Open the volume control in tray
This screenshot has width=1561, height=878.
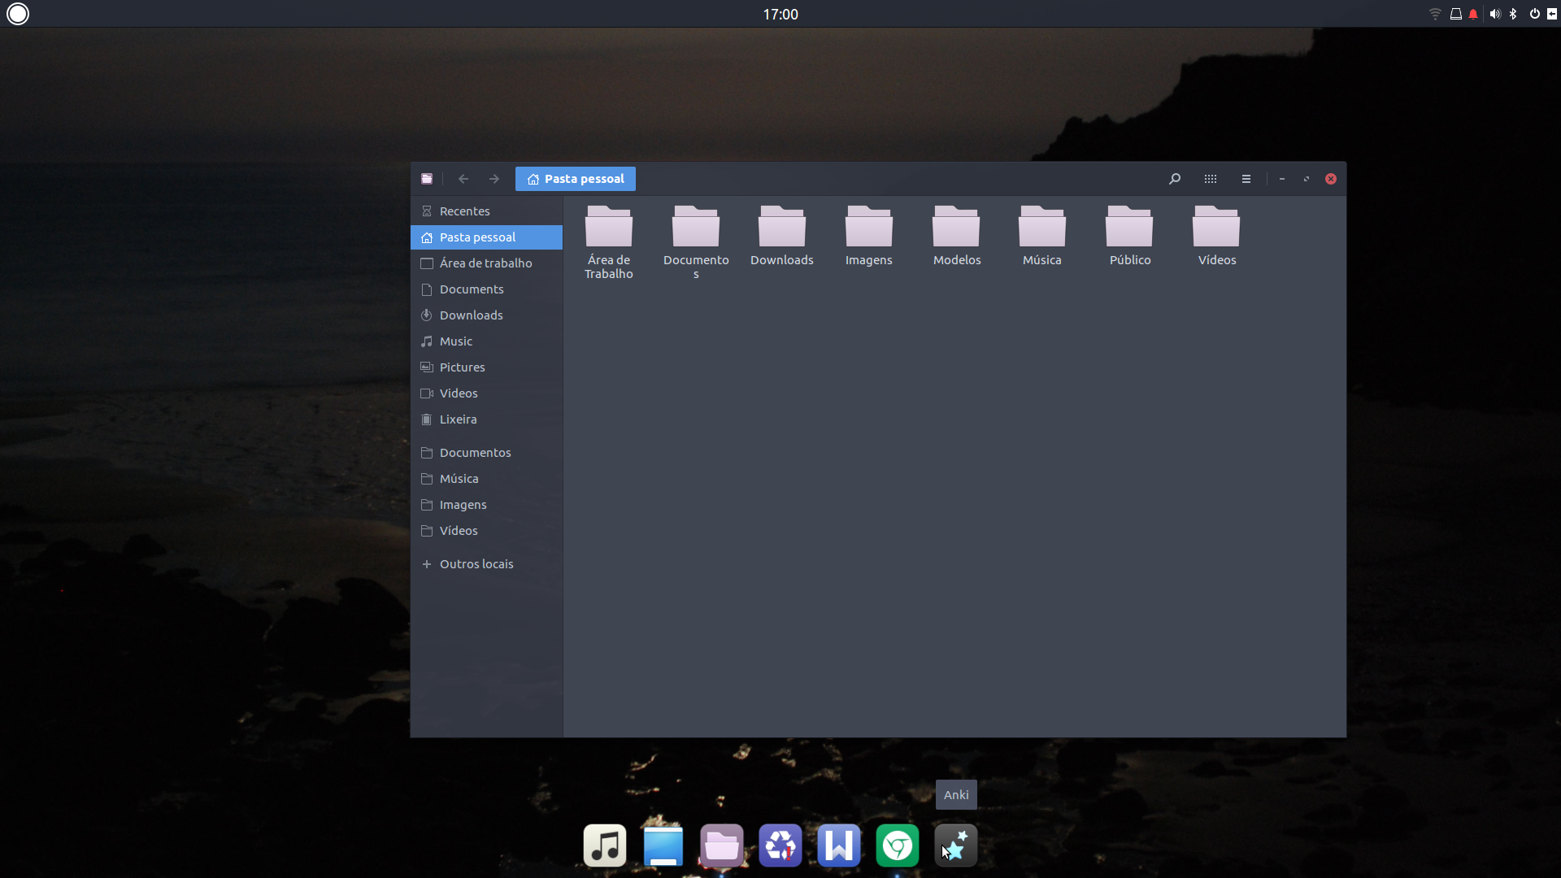(1494, 14)
